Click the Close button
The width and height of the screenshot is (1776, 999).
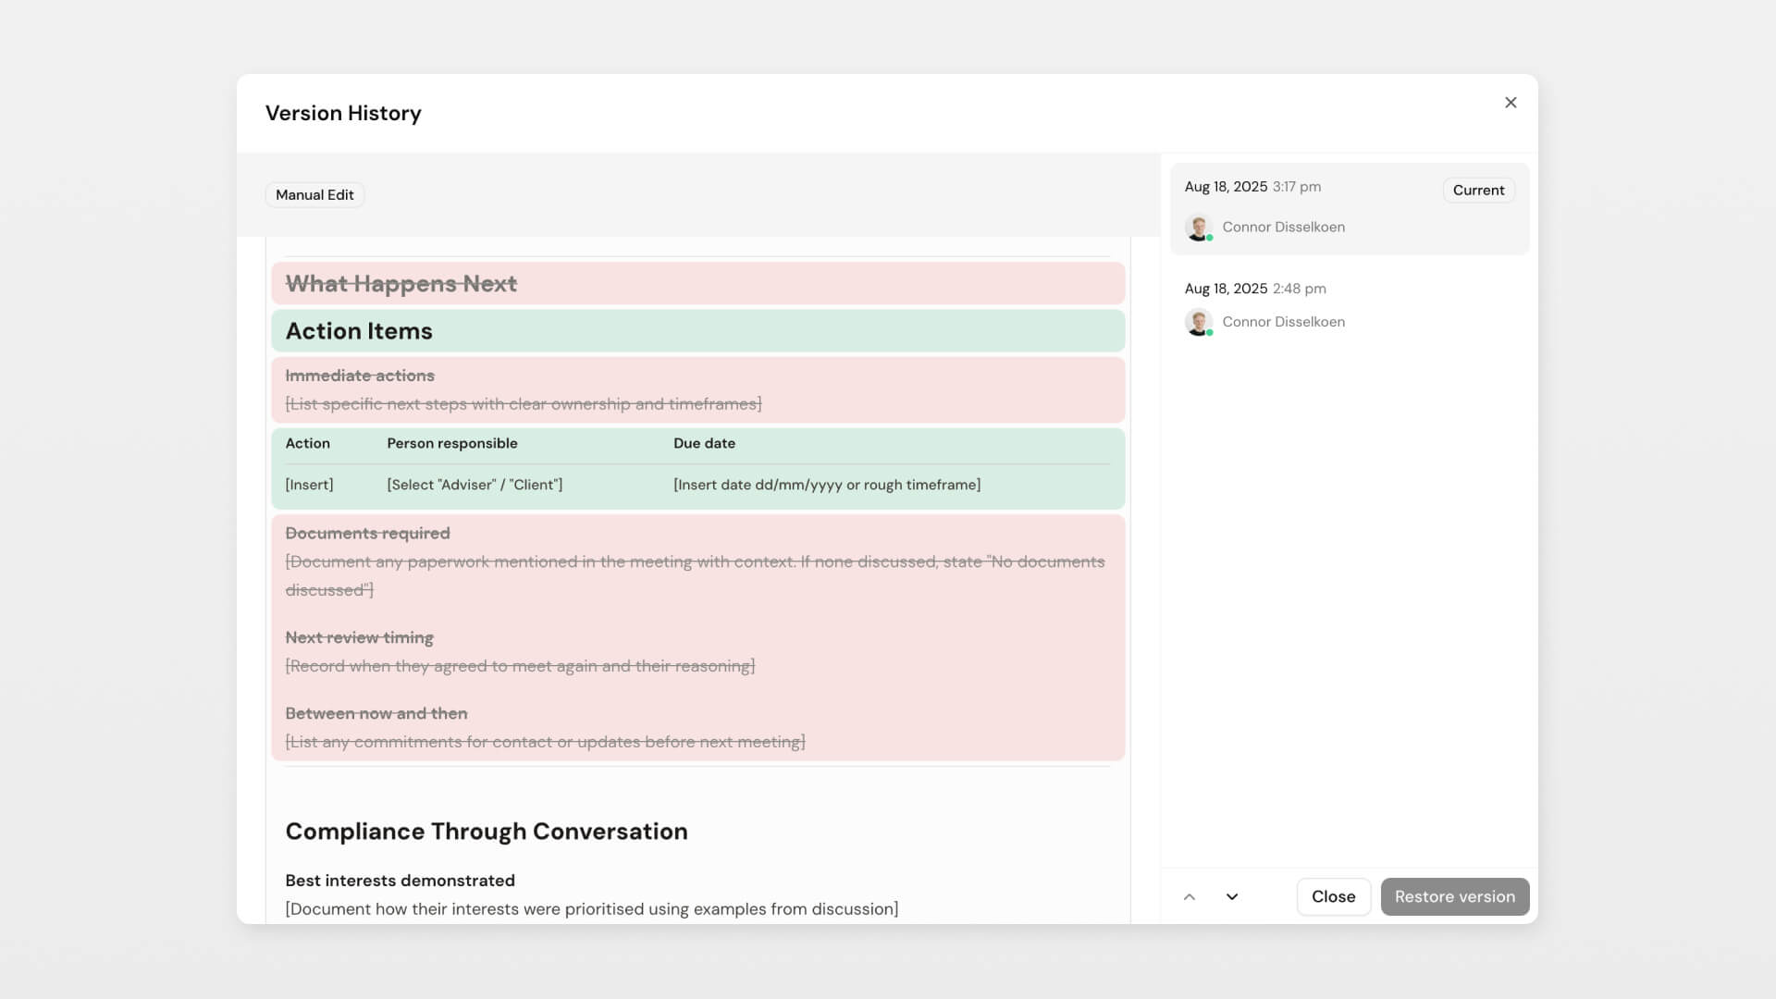[x=1333, y=896]
